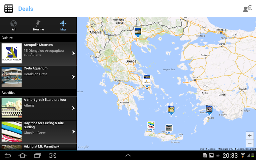Tap the map marker near Rhodes
Image resolution: width=256 pixels, height=160 pixels.
point(209,110)
